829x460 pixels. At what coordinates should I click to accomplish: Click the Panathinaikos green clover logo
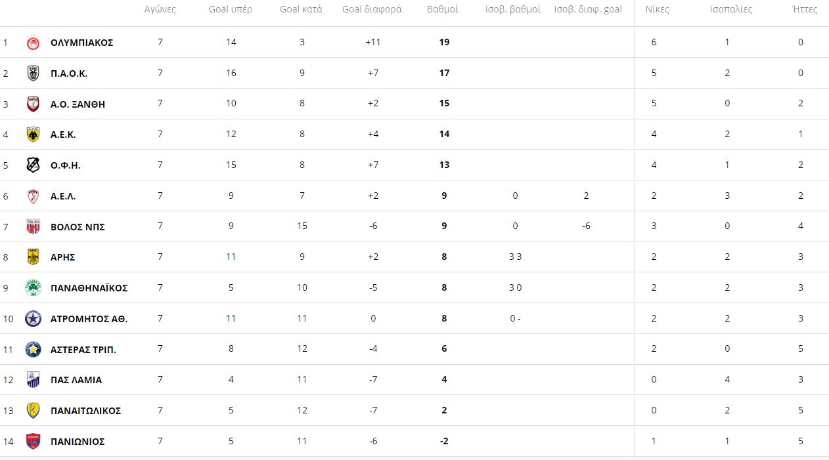click(33, 288)
